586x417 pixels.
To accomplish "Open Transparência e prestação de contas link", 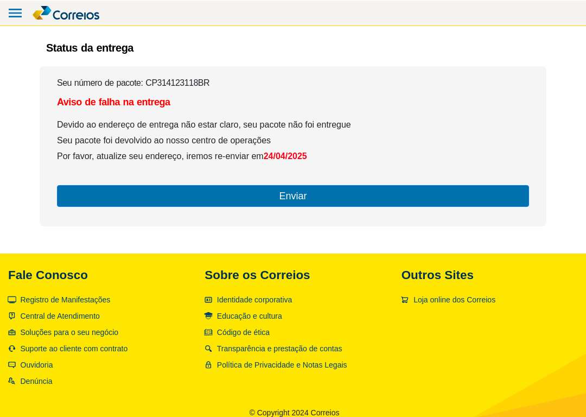I will tap(279, 349).
